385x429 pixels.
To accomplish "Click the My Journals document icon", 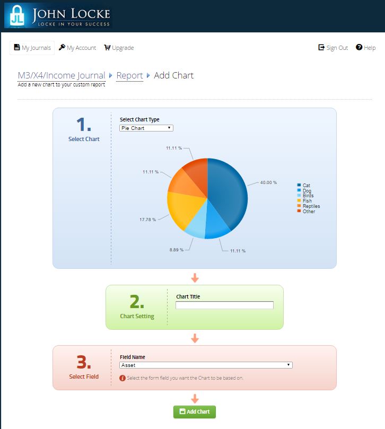I will point(16,47).
